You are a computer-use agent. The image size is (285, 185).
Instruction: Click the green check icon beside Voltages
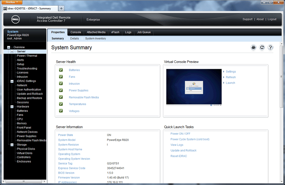pos(61,111)
